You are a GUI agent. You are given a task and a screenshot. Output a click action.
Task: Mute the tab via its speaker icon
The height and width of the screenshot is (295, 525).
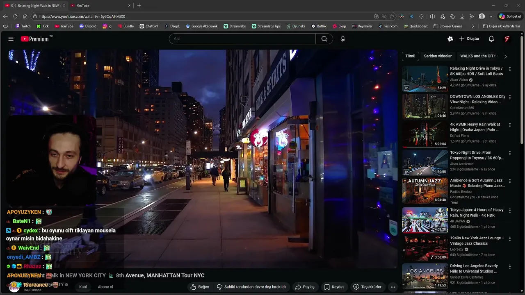[x=14, y=6]
